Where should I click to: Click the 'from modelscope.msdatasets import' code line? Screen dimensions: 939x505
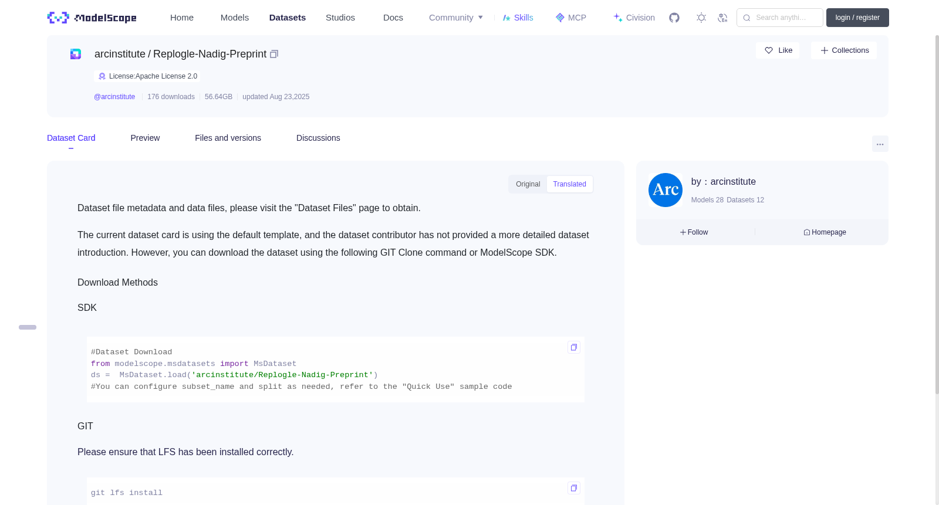click(194, 364)
